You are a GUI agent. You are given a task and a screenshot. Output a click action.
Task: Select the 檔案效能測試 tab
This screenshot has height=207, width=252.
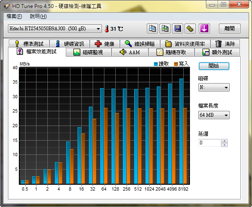[37, 52]
